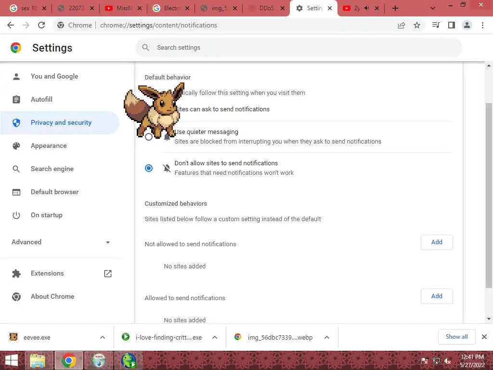Screen dimensions: 493x370
Task: Open a new tab with the plus button
Action: [395, 8]
